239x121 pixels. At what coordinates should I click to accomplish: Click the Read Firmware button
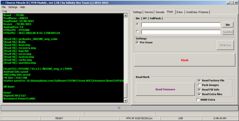tap(165, 89)
